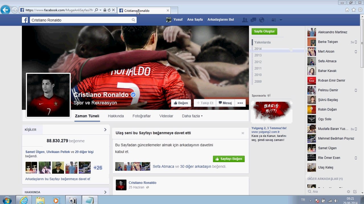Open chat sidebar settings gear
Image resolution: width=364 pixels, height=204 pixels.
point(348,192)
